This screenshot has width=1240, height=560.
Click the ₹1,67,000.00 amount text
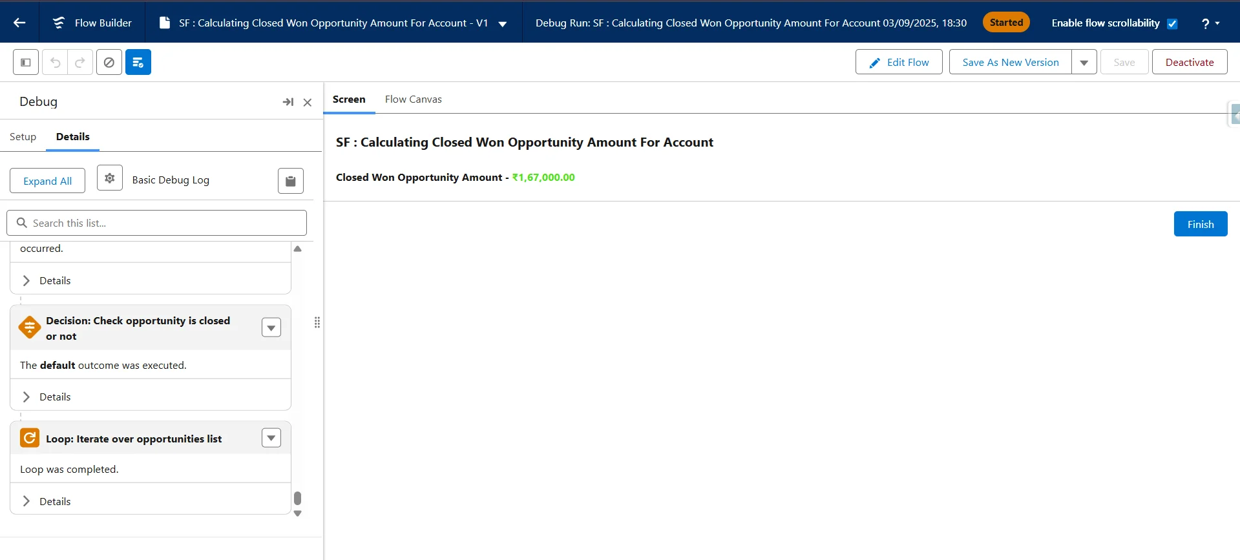point(543,178)
